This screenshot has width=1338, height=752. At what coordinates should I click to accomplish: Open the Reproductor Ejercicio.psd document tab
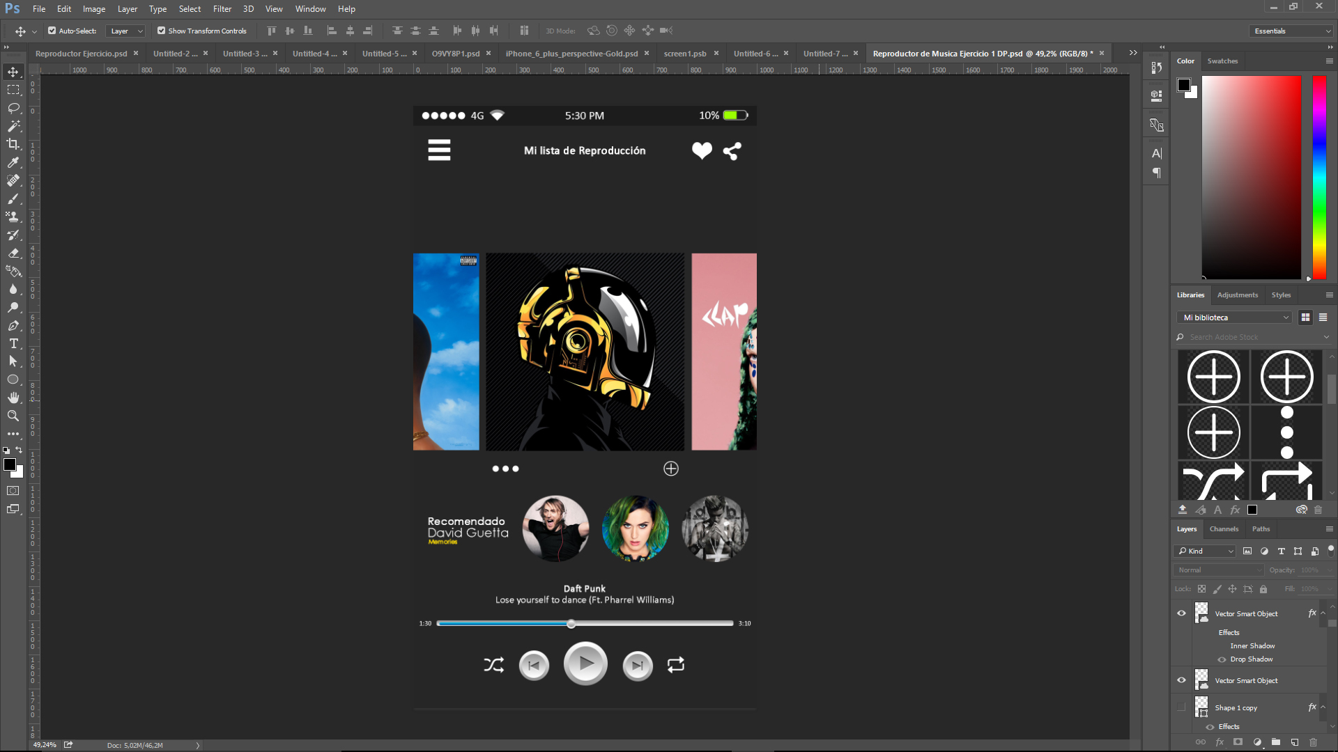(81, 54)
